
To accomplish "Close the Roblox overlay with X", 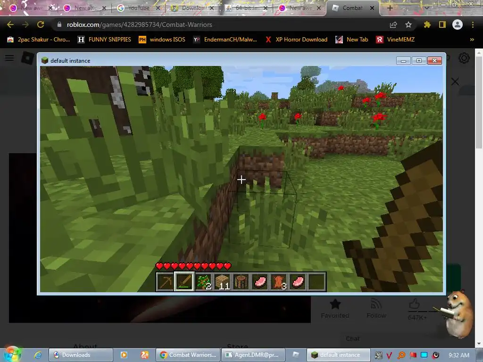I will (x=455, y=82).
